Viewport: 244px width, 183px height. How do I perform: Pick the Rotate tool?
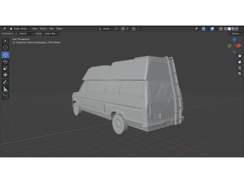(x=5, y=61)
